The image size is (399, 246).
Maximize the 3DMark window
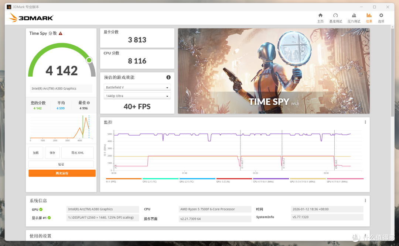pos(374,7)
